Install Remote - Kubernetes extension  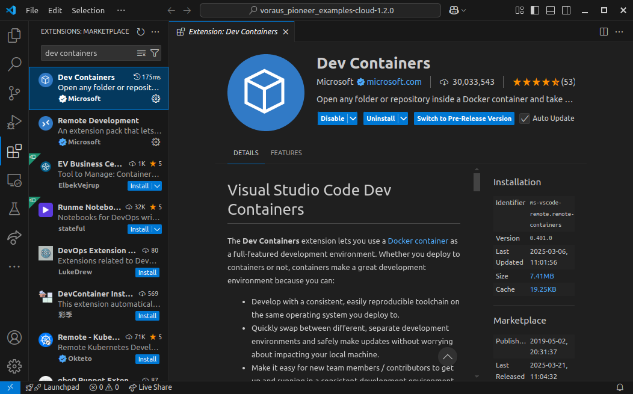147,359
